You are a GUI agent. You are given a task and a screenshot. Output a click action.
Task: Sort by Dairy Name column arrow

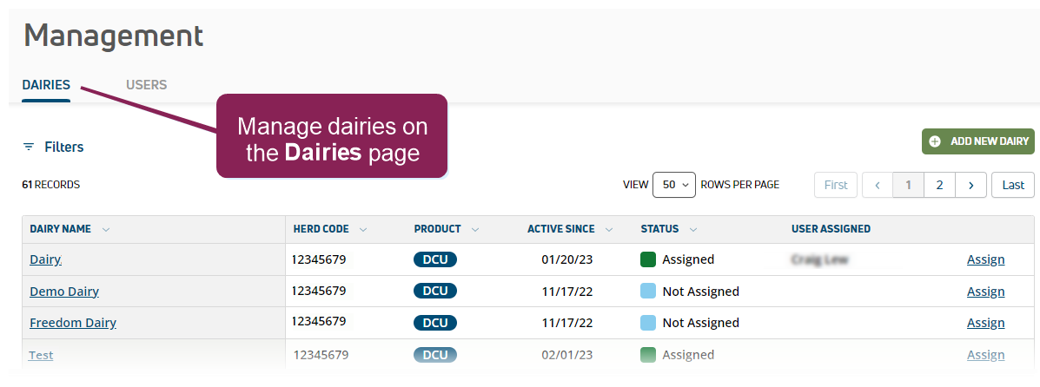[x=106, y=230]
